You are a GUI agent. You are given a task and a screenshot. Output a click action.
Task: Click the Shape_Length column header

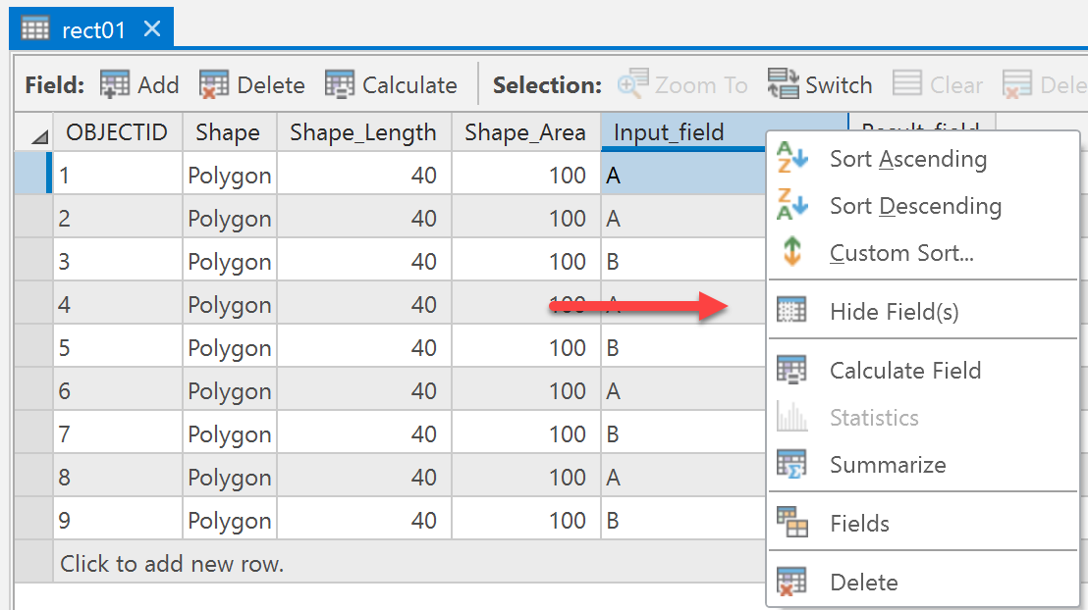pyautogui.click(x=362, y=133)
